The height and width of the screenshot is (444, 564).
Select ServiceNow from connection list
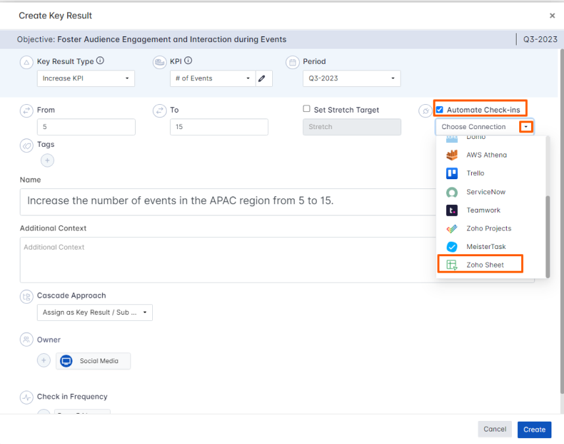click(x=491, y=192)
